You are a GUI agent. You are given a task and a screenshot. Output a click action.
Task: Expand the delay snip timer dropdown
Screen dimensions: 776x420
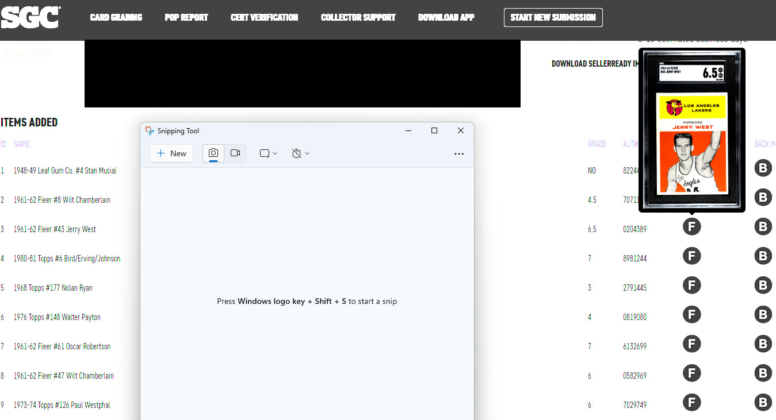[301, 153]
